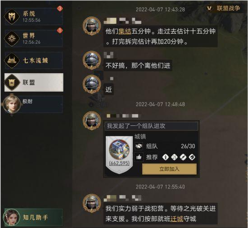Click the handshake 组队 icon
The width and height of the screenshot is (248, 228).
point(139,146)
